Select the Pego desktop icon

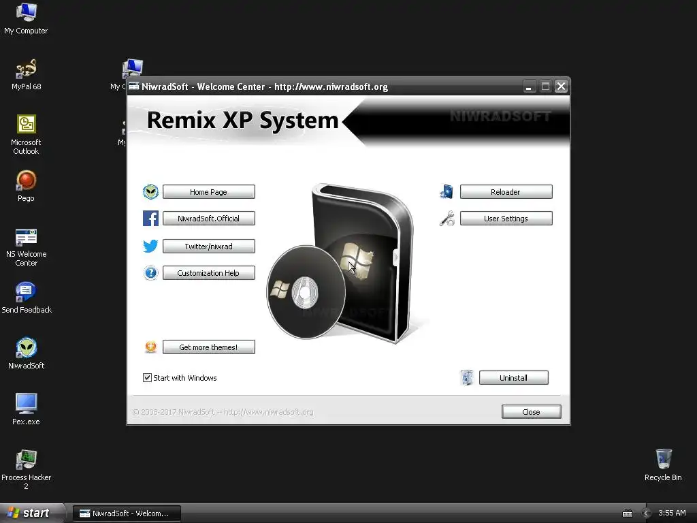(26, 186)
